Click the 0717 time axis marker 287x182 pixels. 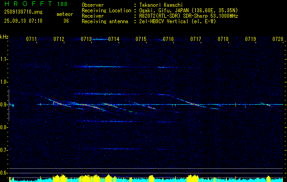[x=196, y=39]
